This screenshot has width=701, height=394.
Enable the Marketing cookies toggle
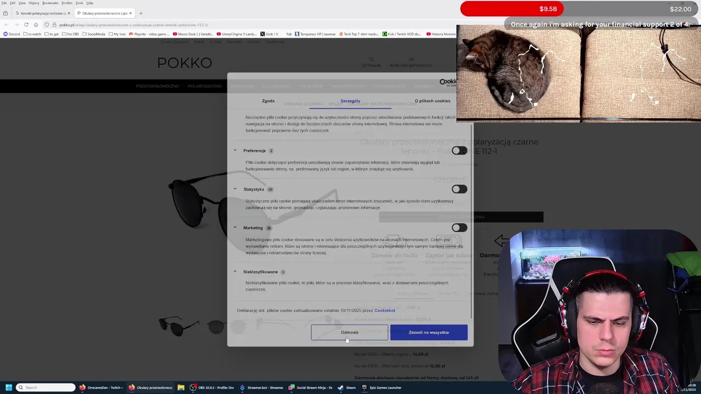tap(459, 228)
